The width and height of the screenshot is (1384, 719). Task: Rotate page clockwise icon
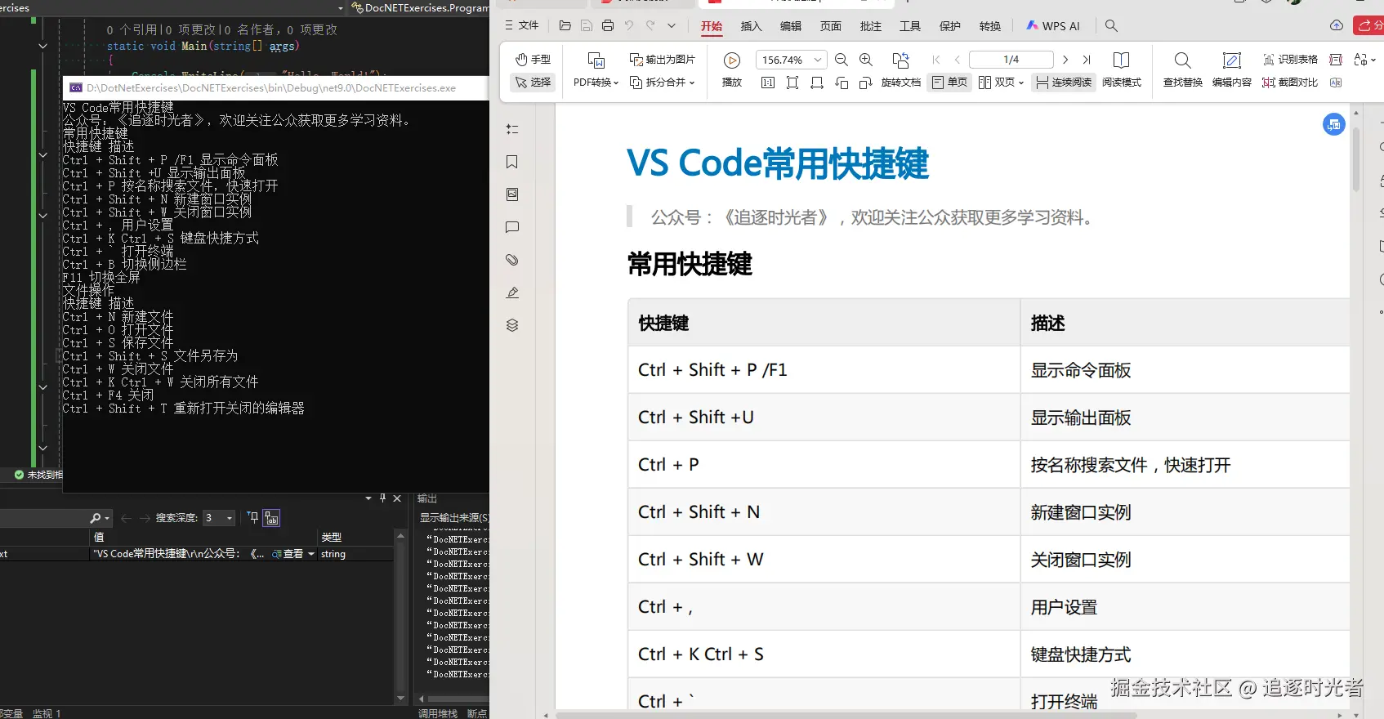[866, 83]
